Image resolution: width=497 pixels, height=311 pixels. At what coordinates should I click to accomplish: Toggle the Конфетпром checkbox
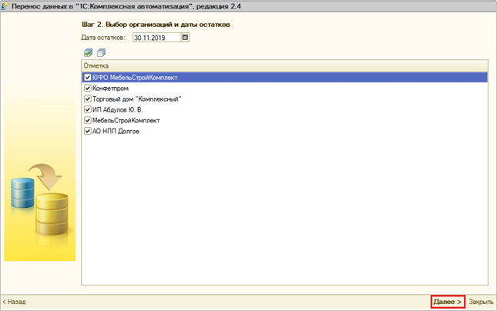(87, 89)
